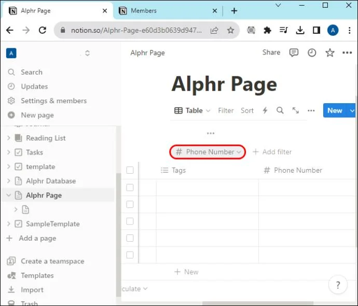Expand the Reading List page in sidebar
The height and width of the screenshot is (306, 358).
9,138
